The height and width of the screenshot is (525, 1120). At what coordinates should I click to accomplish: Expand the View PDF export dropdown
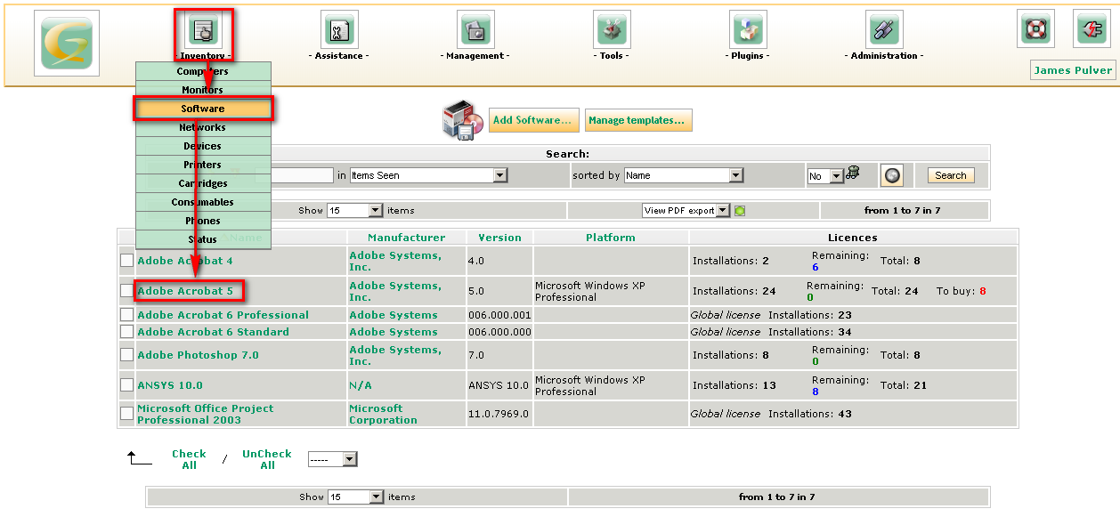[686, 211]
